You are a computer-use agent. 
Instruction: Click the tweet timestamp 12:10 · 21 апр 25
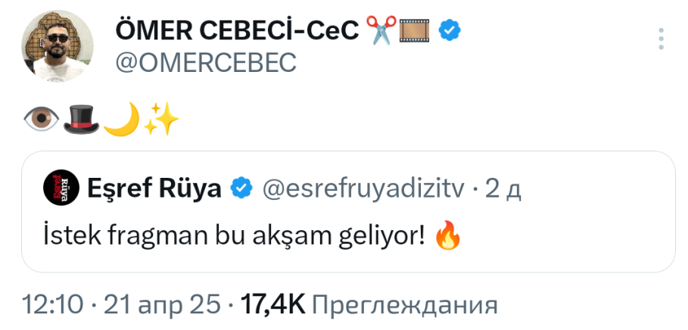point(123,305)
